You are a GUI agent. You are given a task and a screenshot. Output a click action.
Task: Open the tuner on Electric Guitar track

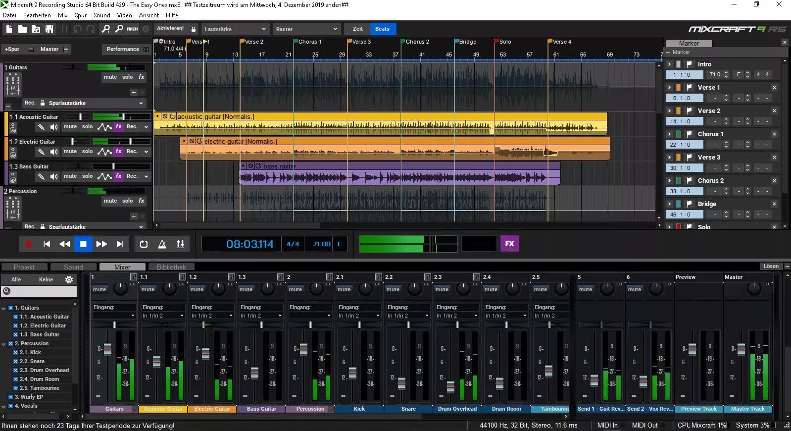click(x=41, y=152)
